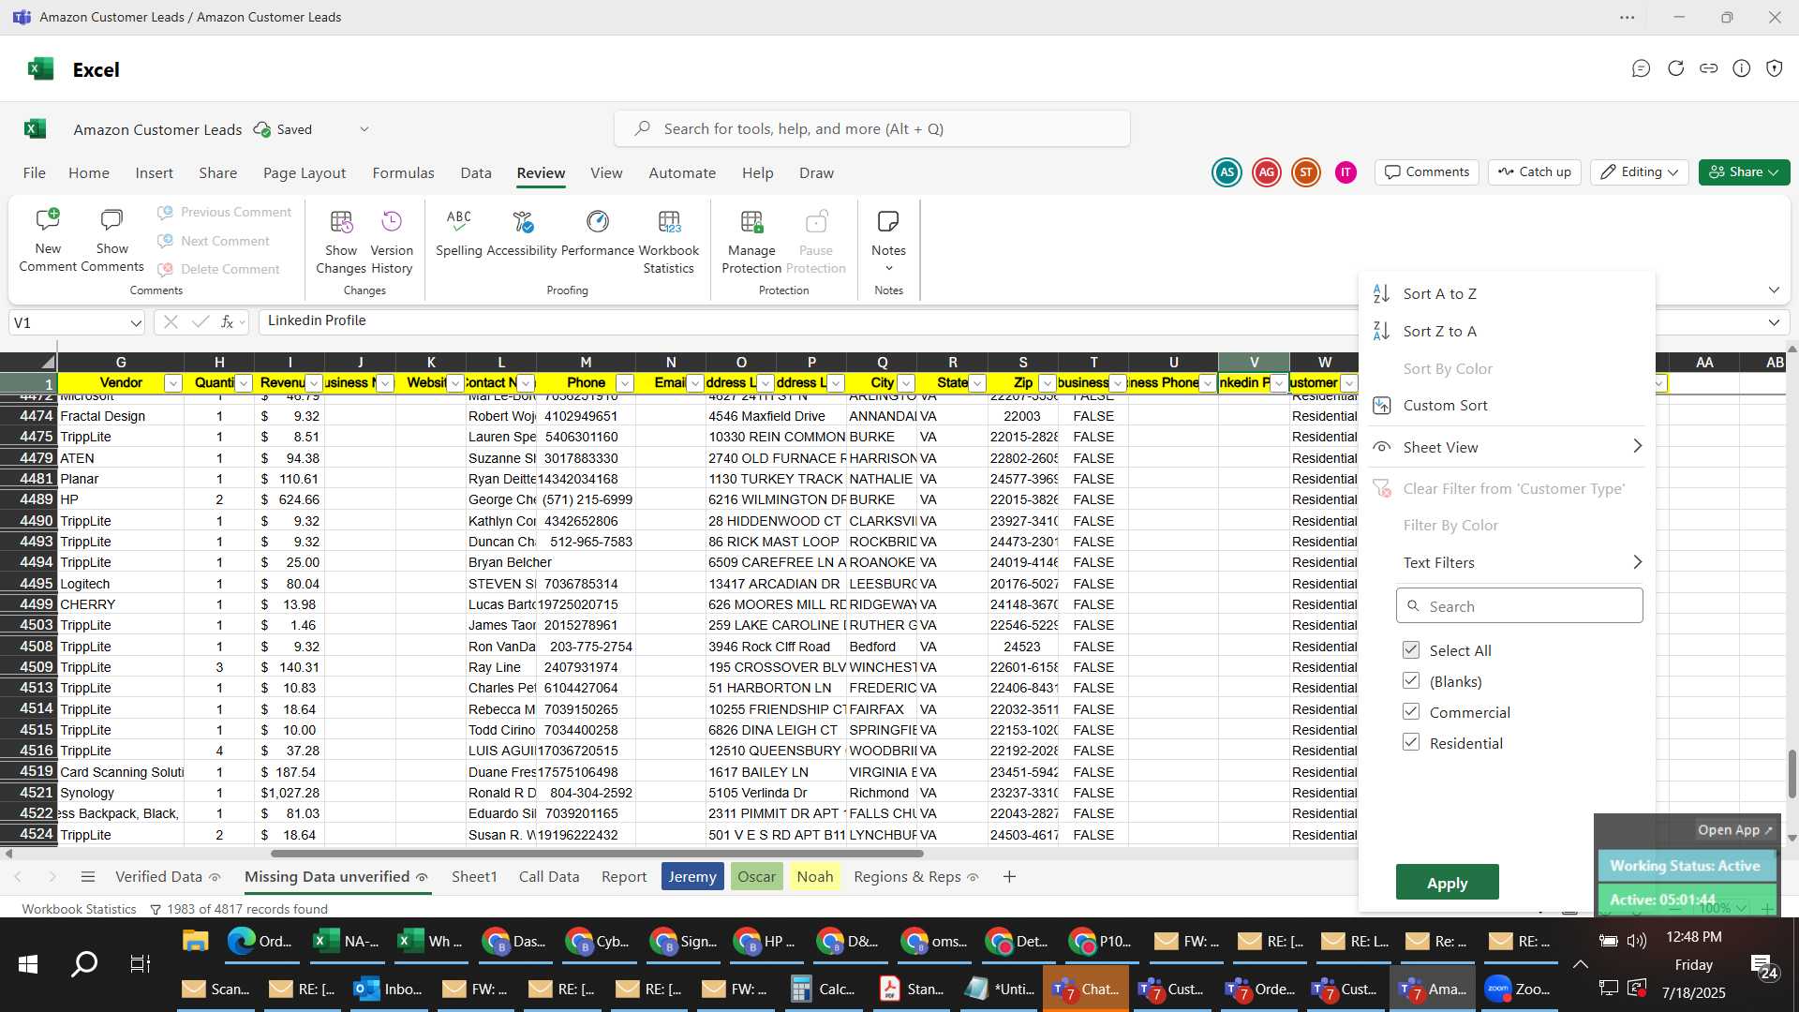Viewport: 1799px width, 1012px height.
Task: Open File Explorer in taskbar
Action: click(x=195, y=941)
